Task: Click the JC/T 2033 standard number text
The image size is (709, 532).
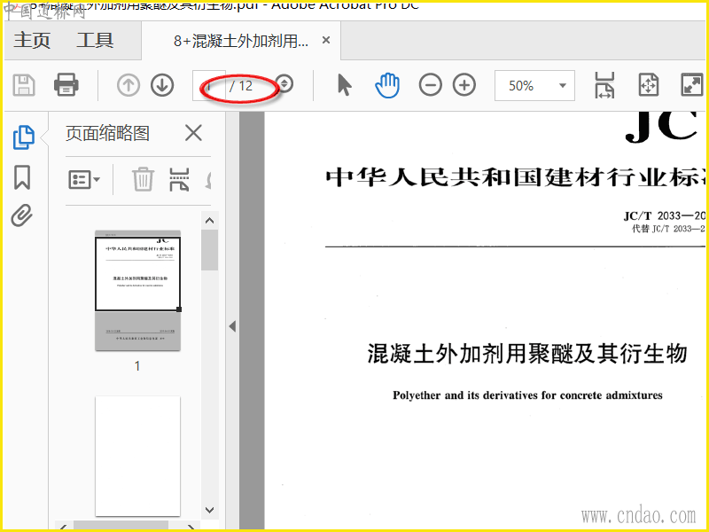Action: point(665,215)
